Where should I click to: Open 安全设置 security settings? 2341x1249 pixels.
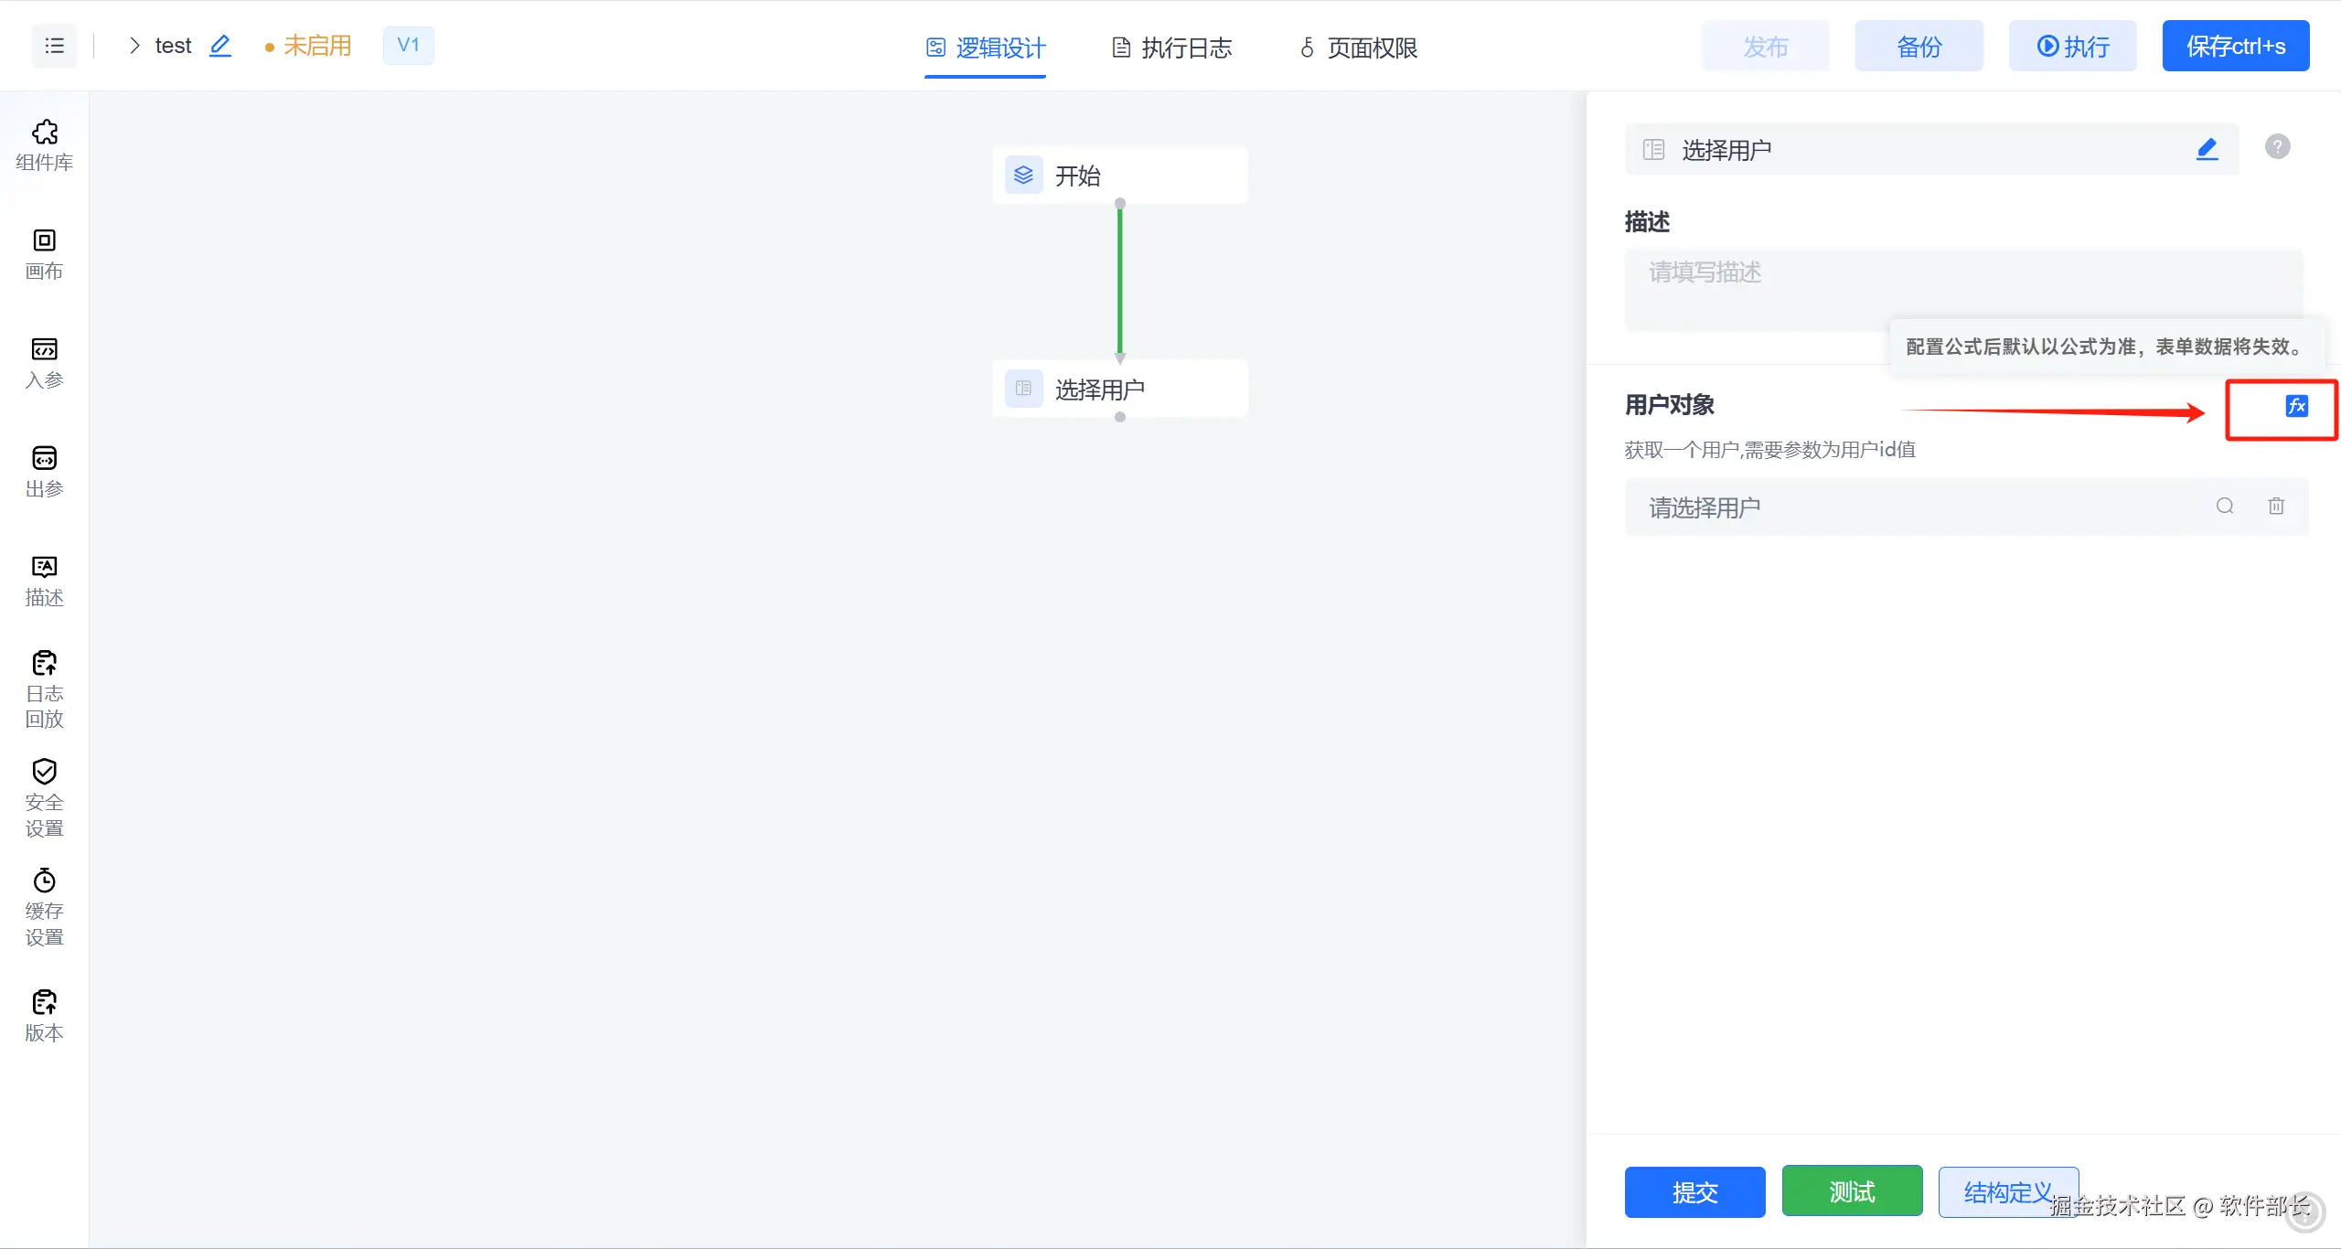tap(44, 797)
